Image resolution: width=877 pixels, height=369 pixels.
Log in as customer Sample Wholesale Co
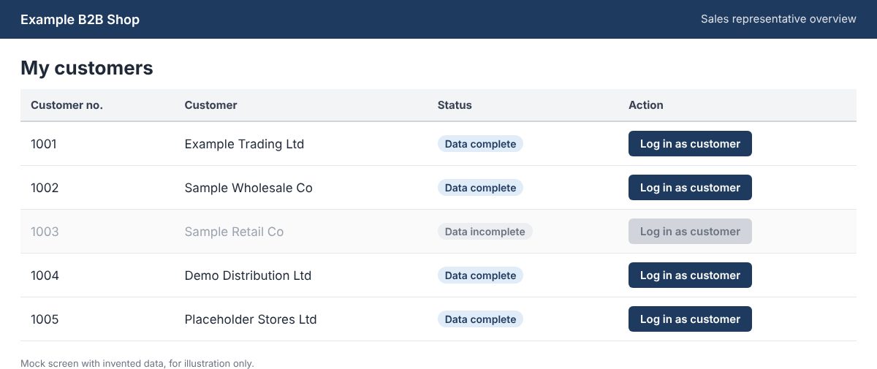click(690, 188)
